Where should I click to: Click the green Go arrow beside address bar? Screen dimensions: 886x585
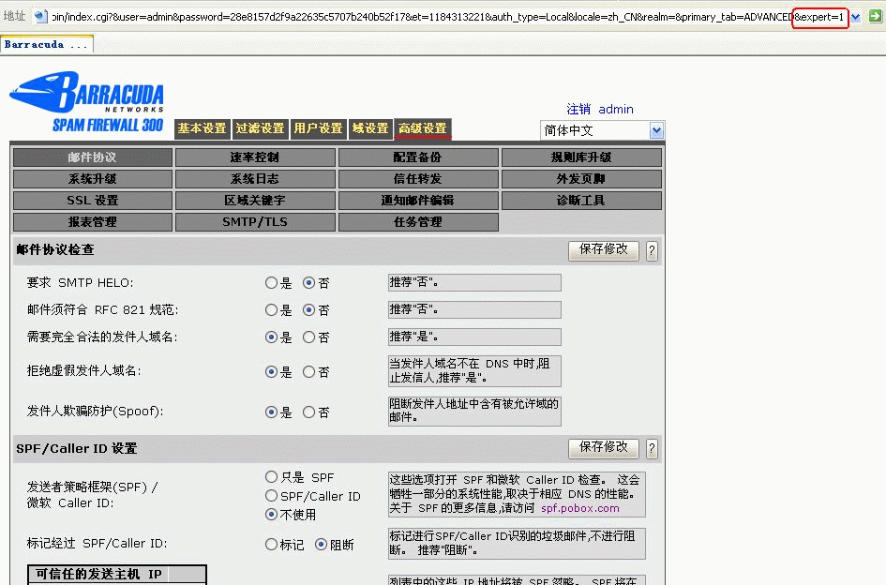click(875, 17)
